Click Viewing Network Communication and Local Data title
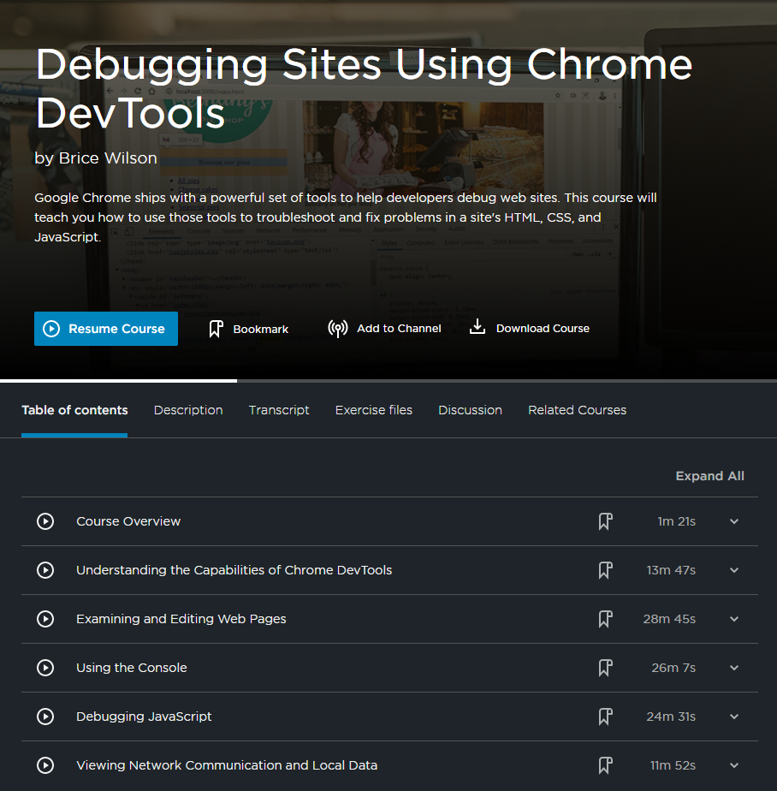Image resolution: width=777 pixels, height=791 pixels. coord(227,765)
